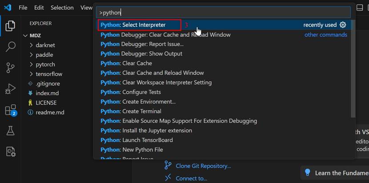The image size is (369, 183).
Task: Open the Source Control view icon
Action: tap(10, 68)
